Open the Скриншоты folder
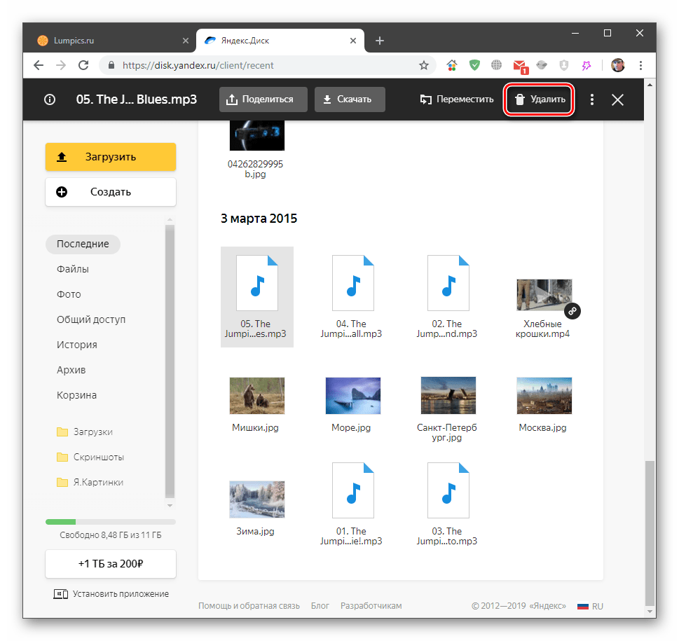 tap(99, 457)
